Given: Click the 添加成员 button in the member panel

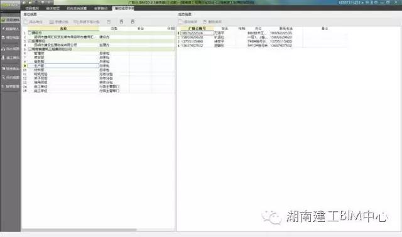Looking at the screenshot, I should coord(188,22).
